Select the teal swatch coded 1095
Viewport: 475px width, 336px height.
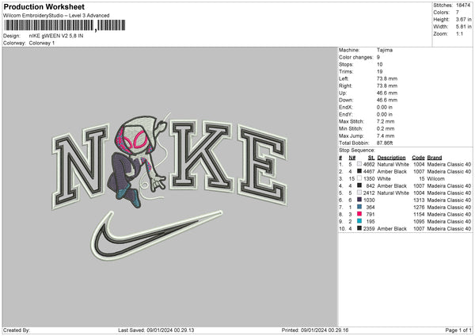coord(359,221)
